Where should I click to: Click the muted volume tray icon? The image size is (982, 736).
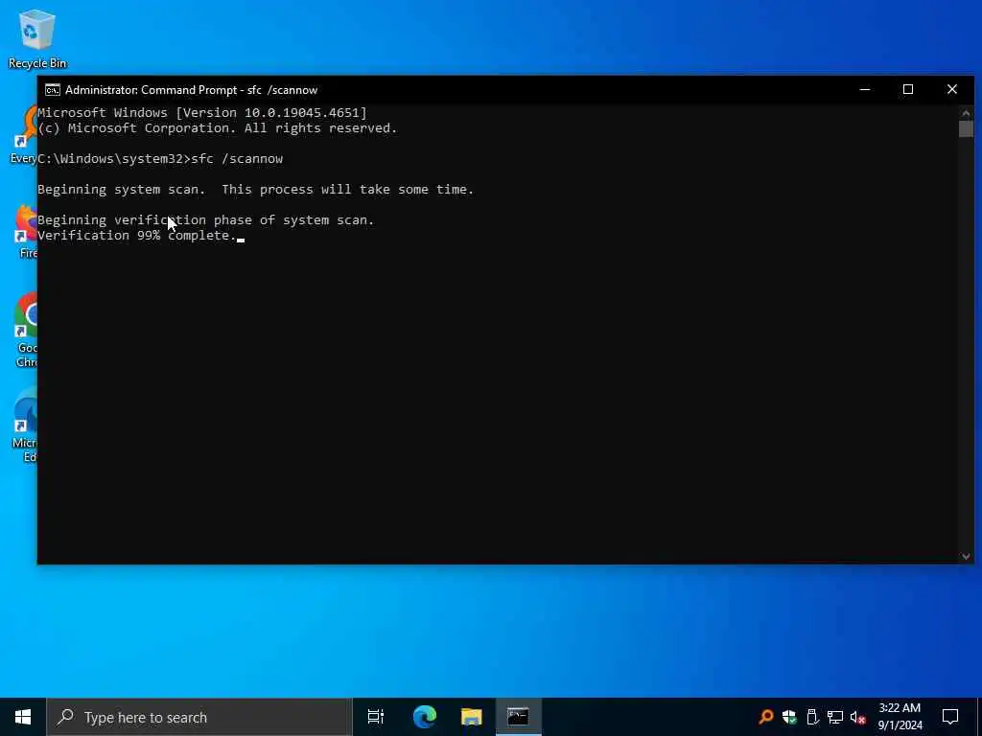pyautogui.click(x=858, y=717)
